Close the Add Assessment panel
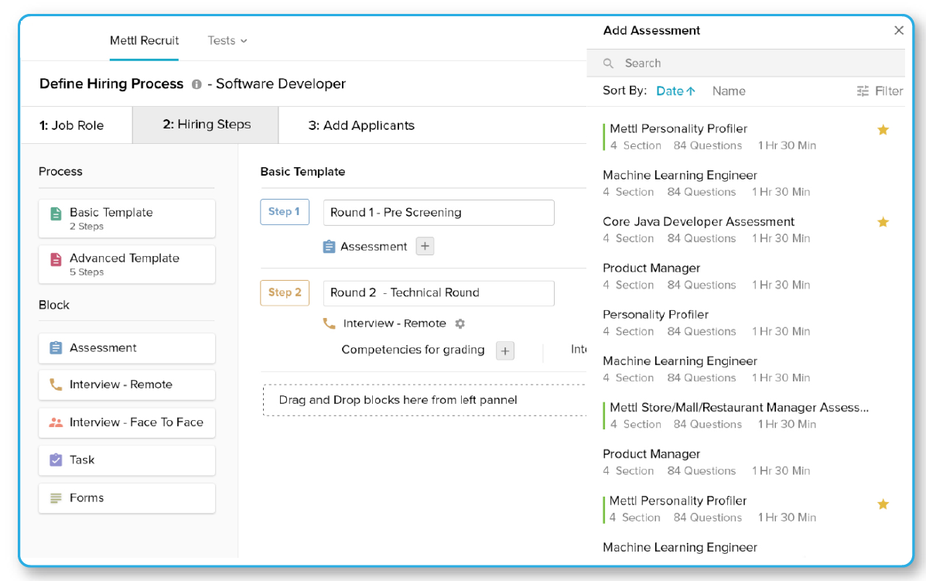 (899, 30)
